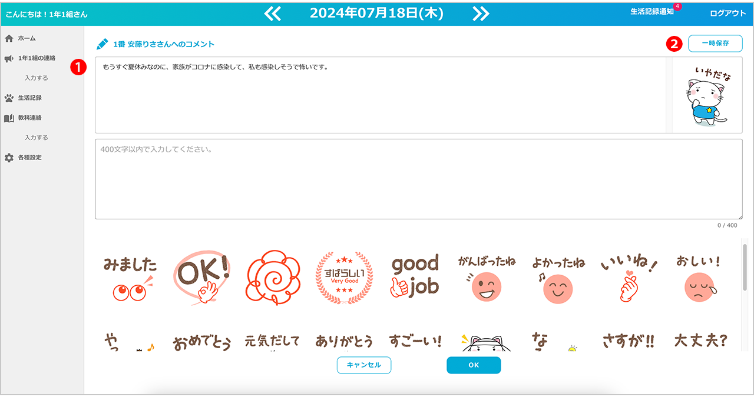Open 生活記録 in the sidebar
The height and width of the screenshot is (397, 754).
coord(29,98)
